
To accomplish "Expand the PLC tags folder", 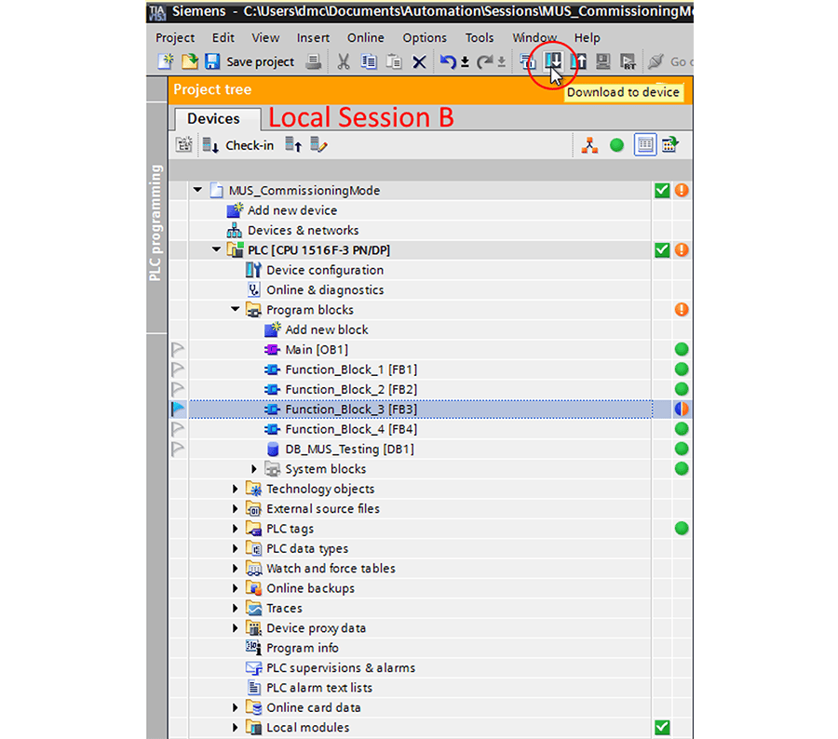I will point(236,529).
